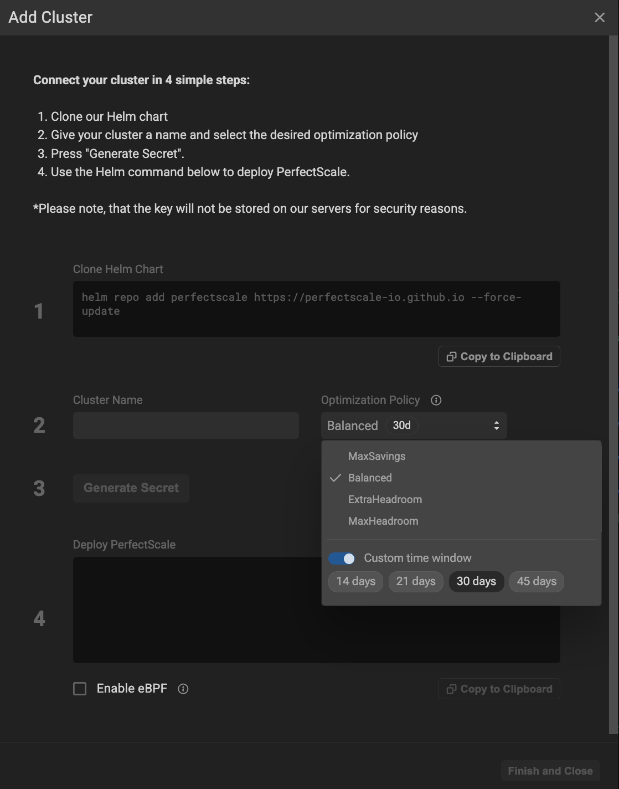Screen dimensions: 619x789
Task: Copy Helm repo command to clipboard
Action: tap(499, 356)
